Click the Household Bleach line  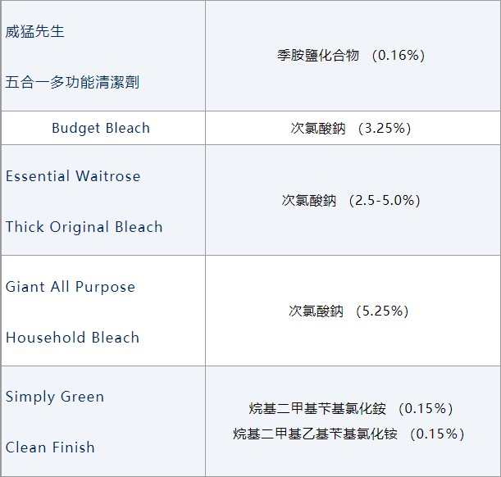coord(73,338)
